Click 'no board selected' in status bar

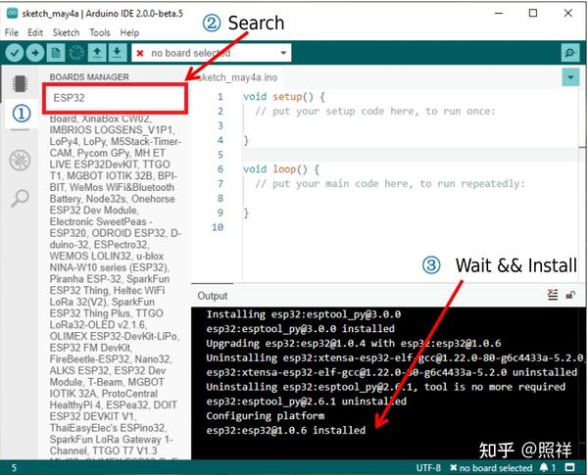pos(491,467)
